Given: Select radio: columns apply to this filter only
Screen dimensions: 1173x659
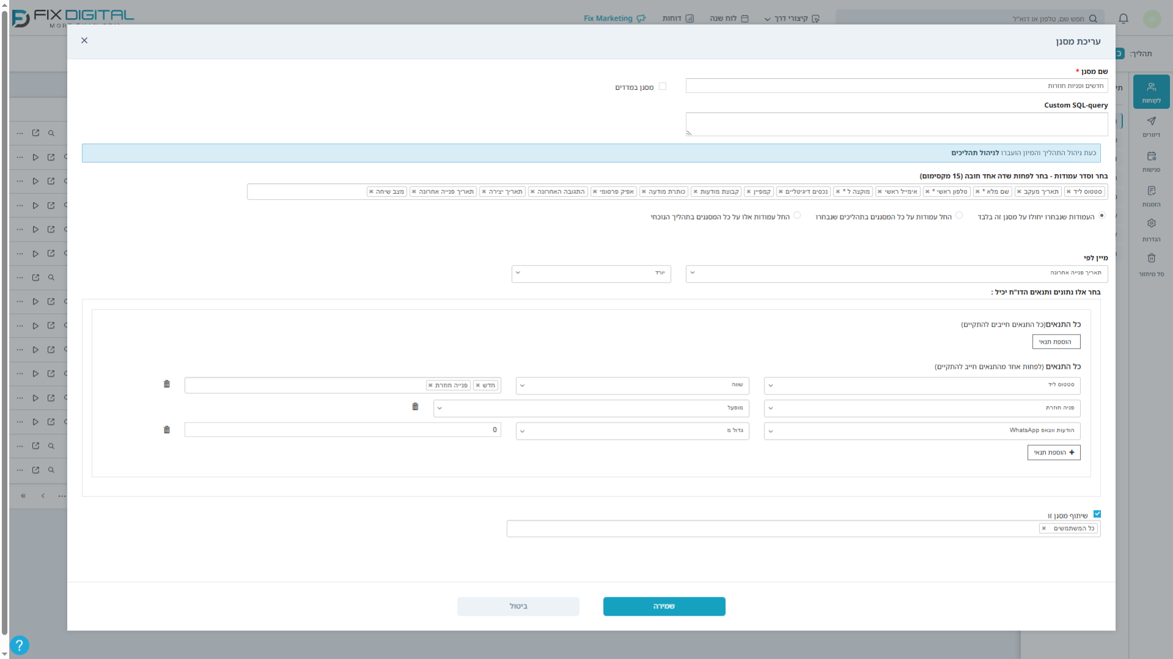Looking at the screenshot, I should pyautogui.click(x=1102, y=216).
